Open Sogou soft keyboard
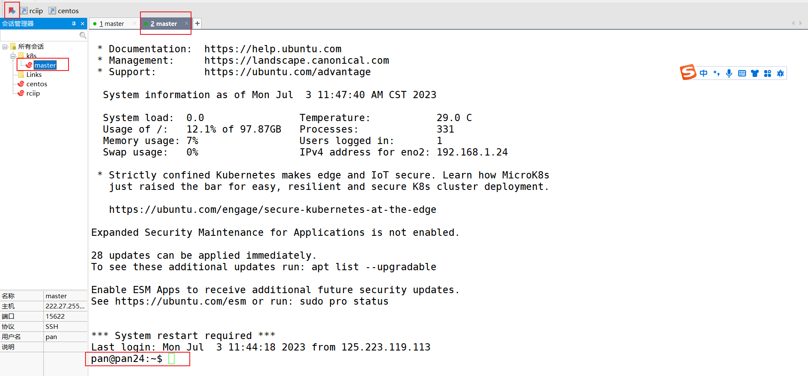Viewport: 808px width, 376px height. pyautogui.click(x=742, y=73)
